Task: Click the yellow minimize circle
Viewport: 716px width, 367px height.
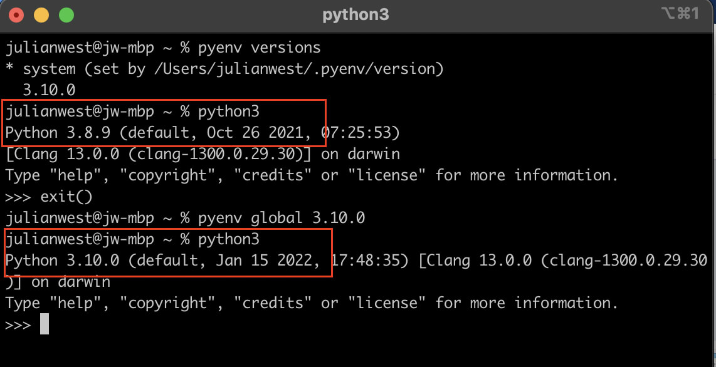Action: [40, 14]
